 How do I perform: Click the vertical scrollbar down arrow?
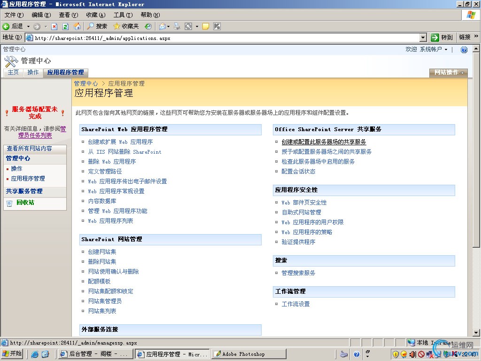476,332
